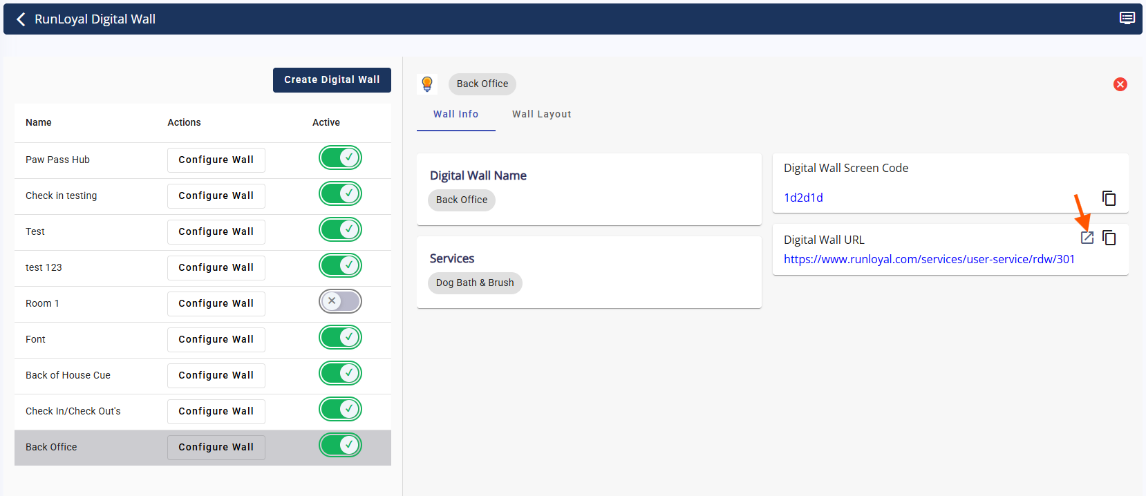This screenshot has width=1146, height=496.
Task: Copy the Digital Wall URL
Action: (x=1109, y=238)
